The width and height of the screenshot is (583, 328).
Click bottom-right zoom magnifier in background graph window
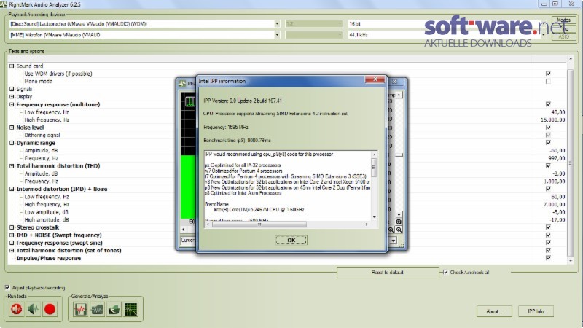(399, 230)
